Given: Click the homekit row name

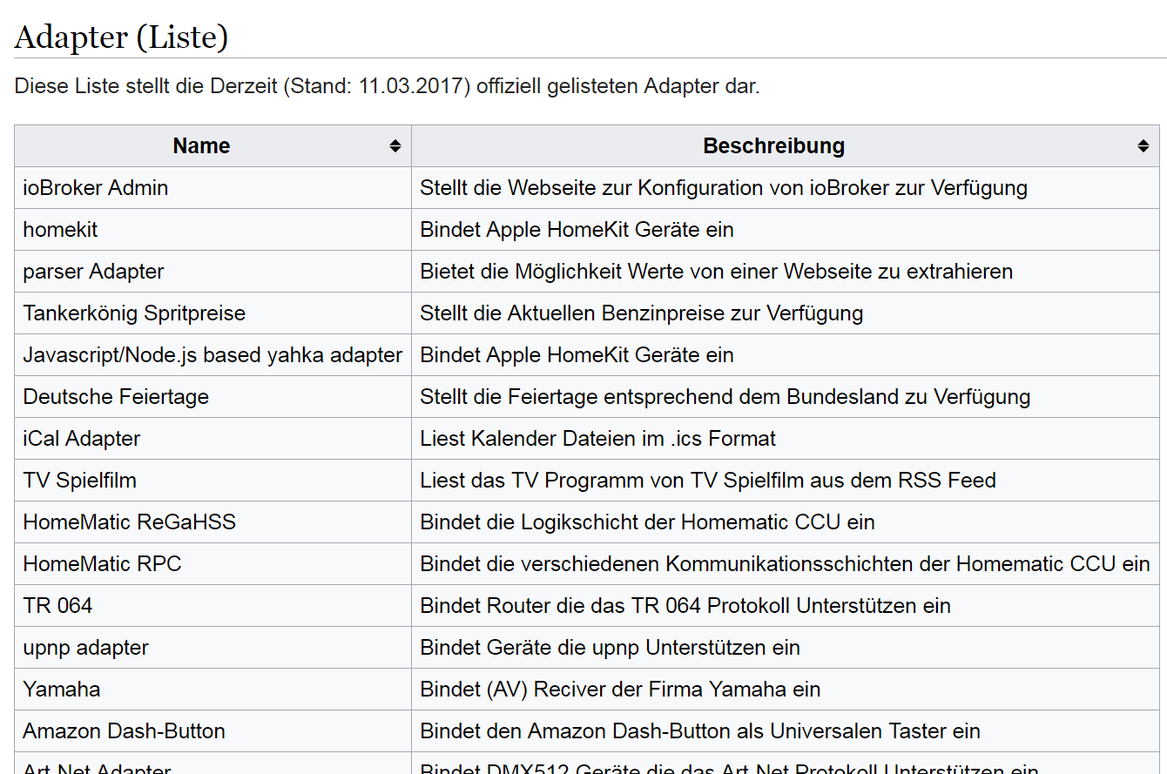Looking at the screenshot, I should 60,230.
